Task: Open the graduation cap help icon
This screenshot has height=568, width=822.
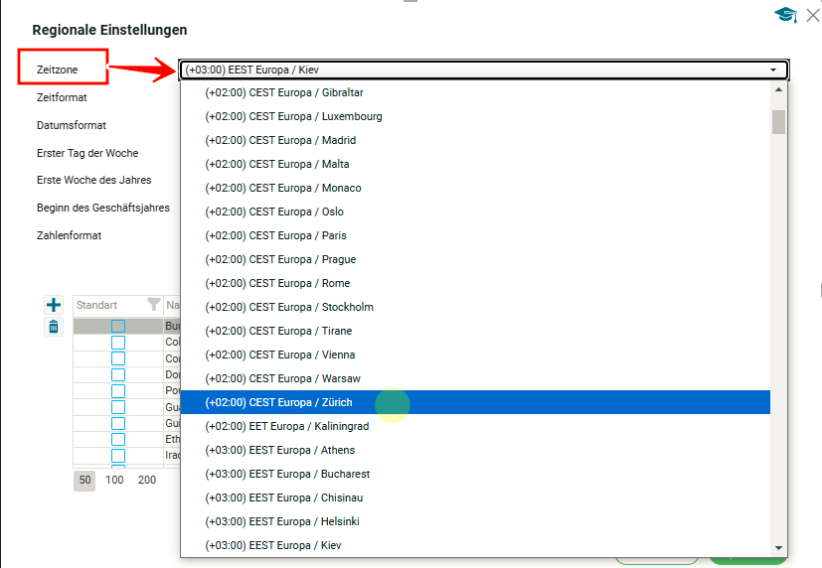Action: 786,14
